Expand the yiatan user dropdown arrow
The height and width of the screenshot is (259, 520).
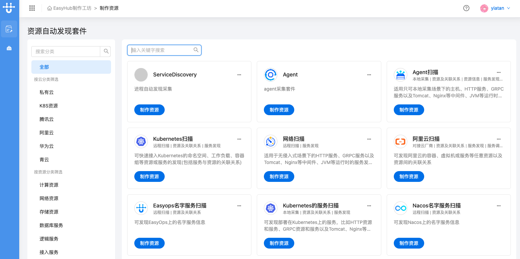[x=508, y=8]
